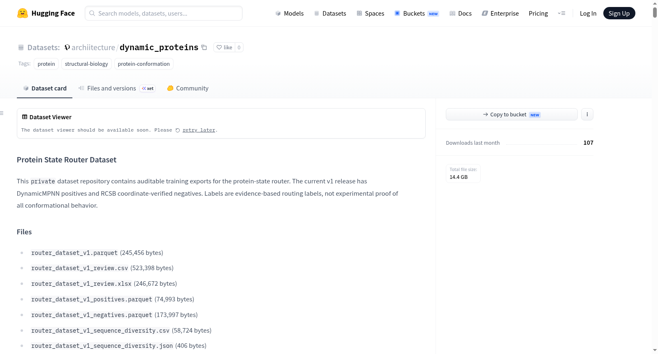658x354 pixels.
Task: Open the Models page
Action: coord(290,13)
